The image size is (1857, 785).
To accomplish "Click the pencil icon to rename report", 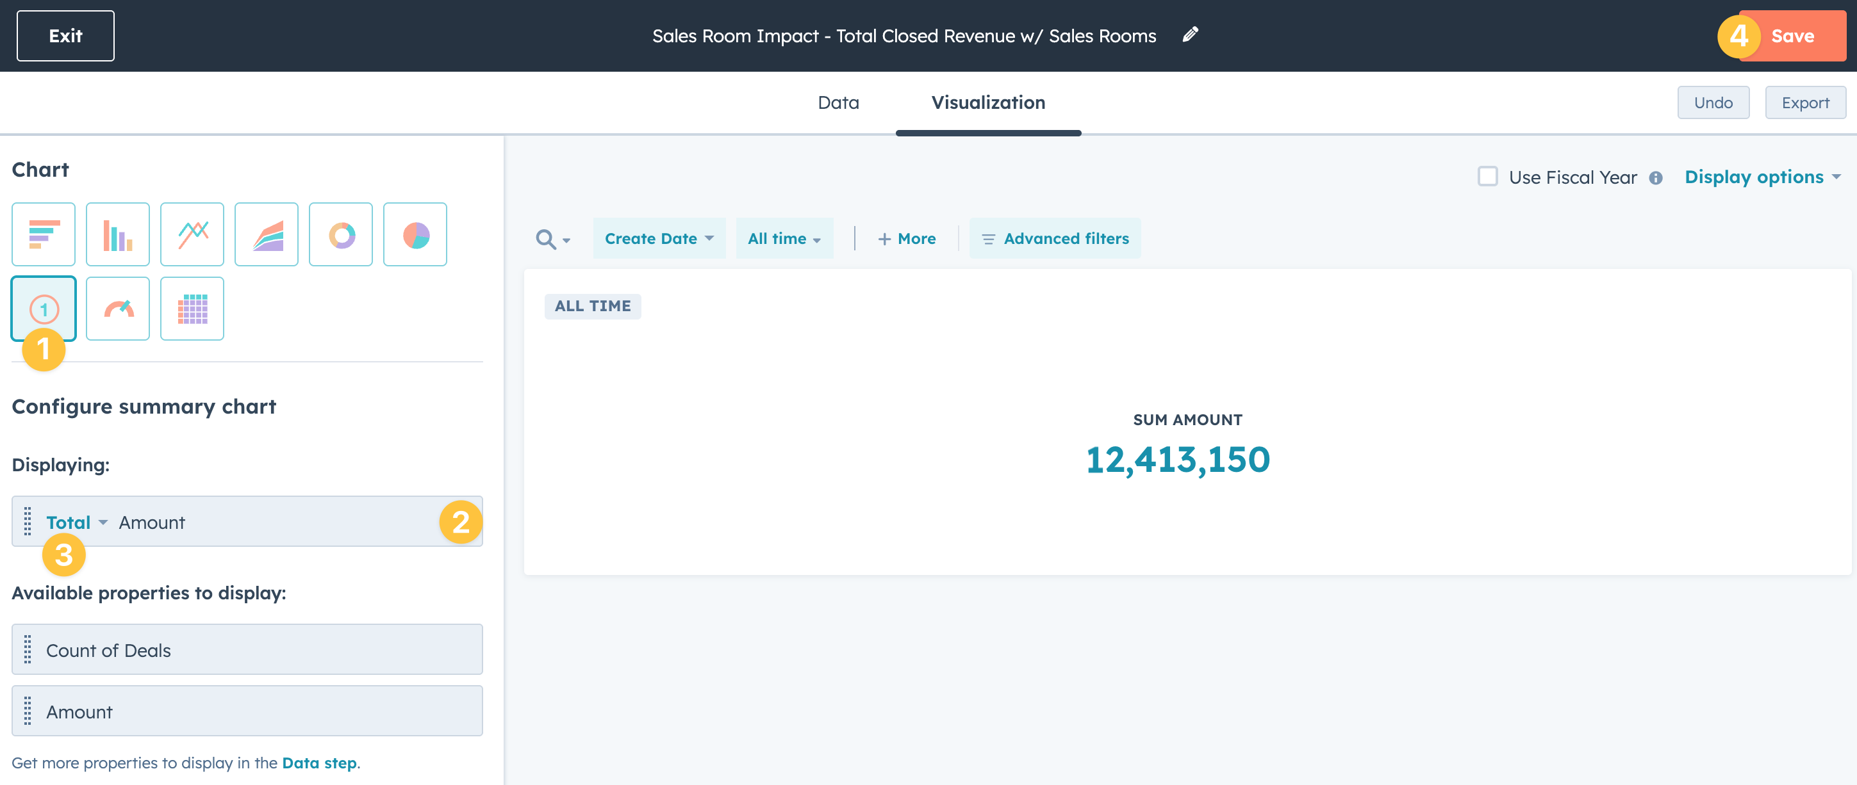I will tap(1190, 35).
